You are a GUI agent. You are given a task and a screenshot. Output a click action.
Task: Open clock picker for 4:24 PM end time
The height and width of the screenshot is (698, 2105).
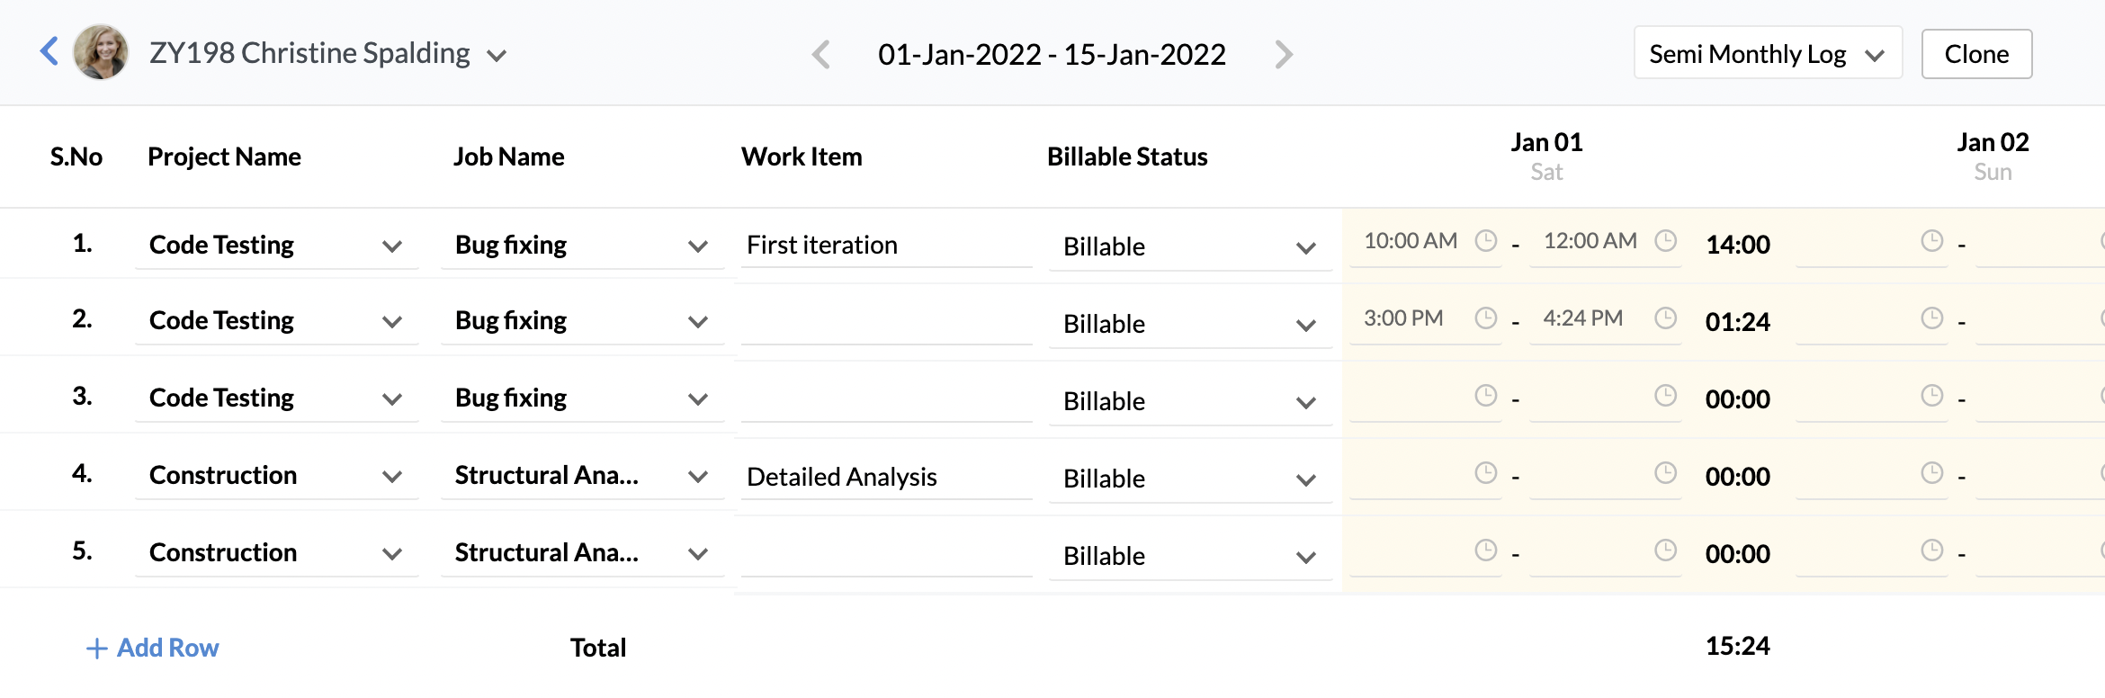pyautogui.click(x=1666, y=318)
